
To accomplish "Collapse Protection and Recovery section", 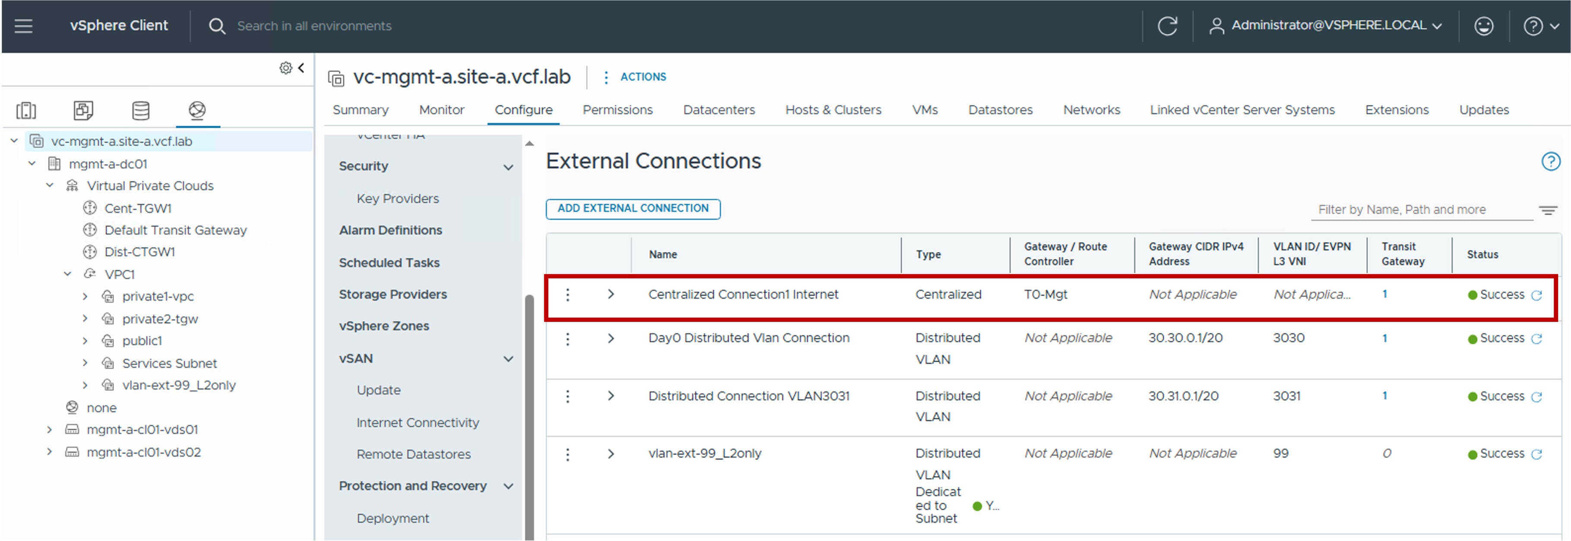I will [508, 486].
